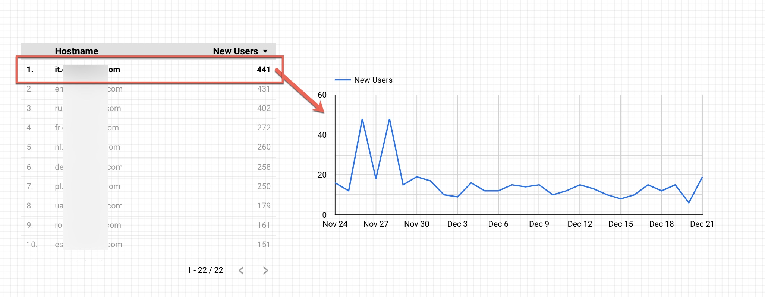
Task: Go to next table page arrow
Action: 265,271
